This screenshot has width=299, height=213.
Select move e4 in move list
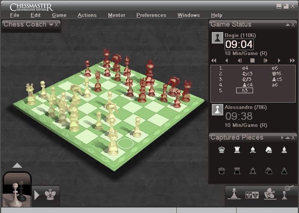[245, 68]
